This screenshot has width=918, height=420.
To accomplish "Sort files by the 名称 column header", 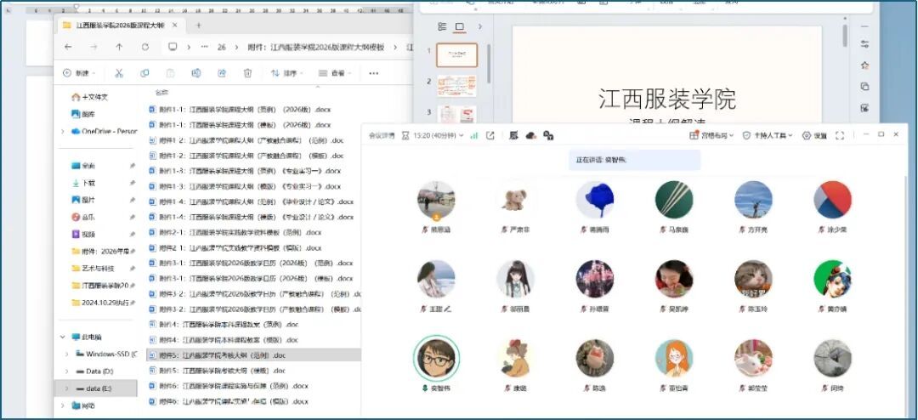I will (161, 92).
